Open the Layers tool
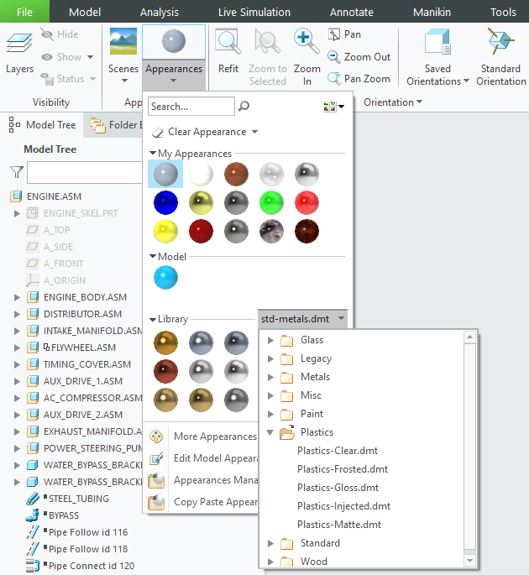 [x=19, y=52]
